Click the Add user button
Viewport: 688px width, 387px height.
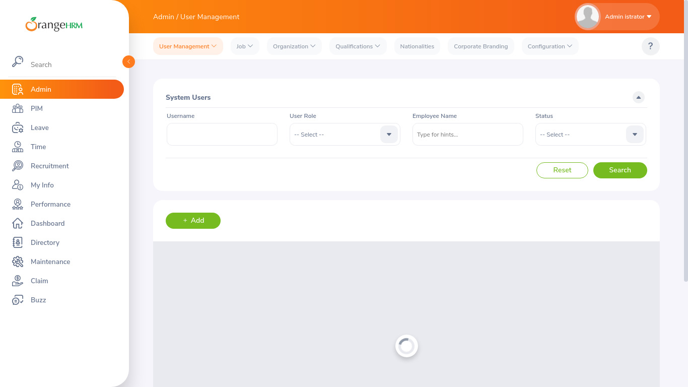(193, 221)
